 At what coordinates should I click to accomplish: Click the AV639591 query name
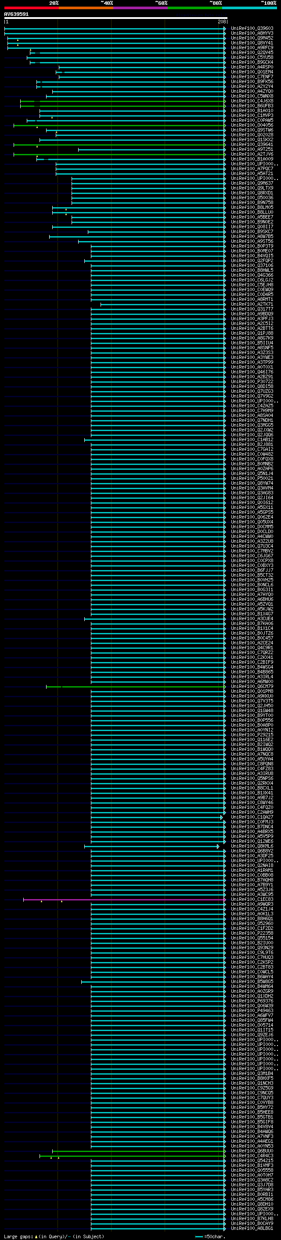(16, 15)
